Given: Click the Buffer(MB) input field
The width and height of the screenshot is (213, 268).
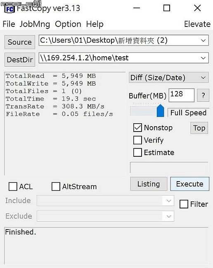Looking at the screenshot, I should coord(182,95).
